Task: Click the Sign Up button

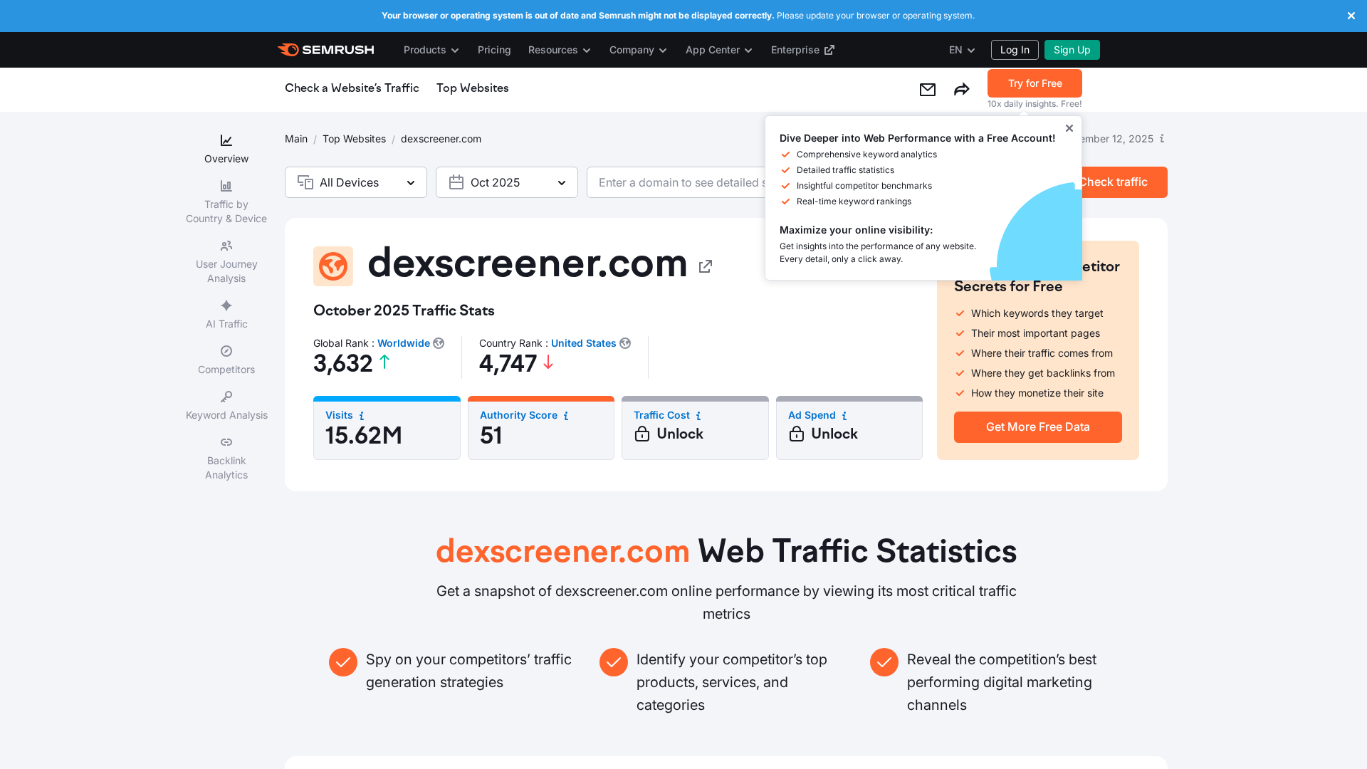Action: tap(1072, 50)
